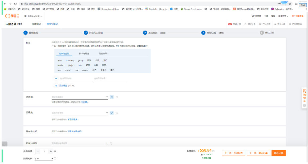The width and height of the screenshot is (308, 164).
Task: Click the 管理部署集 link
Action: pyautogui.click(x=73, y=120)
